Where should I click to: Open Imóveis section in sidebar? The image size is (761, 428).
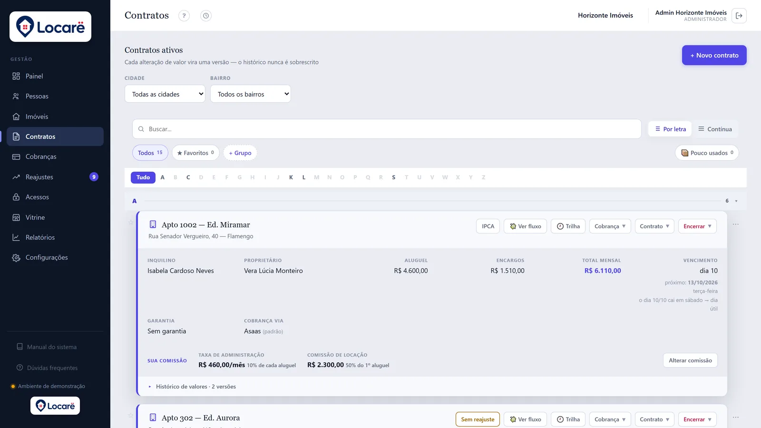tap(55, 117)
